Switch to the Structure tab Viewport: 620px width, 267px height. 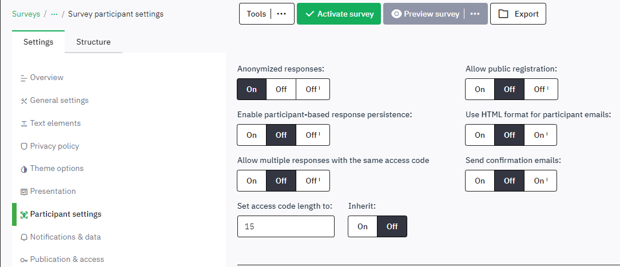point(93,42)
